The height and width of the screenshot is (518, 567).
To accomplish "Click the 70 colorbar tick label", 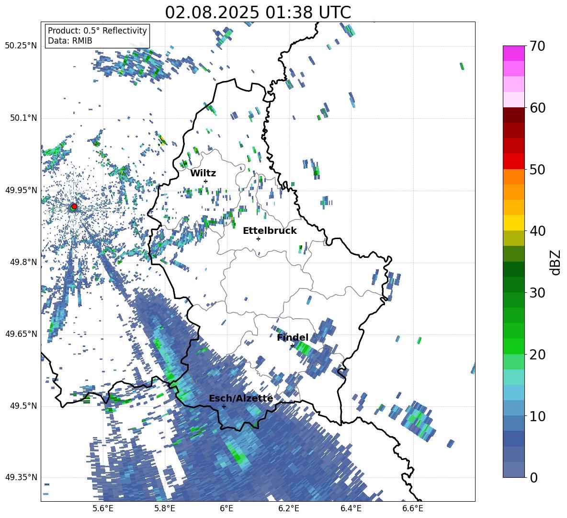I will tap(537, 46).
